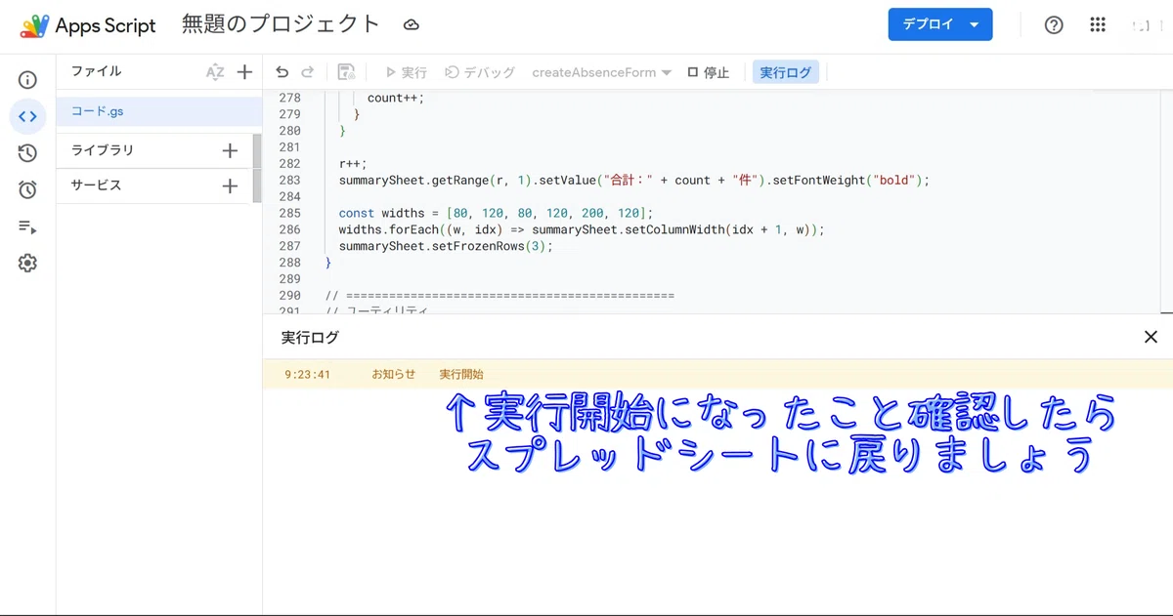1173x616 pixels.
Task: Open the Overview (info) sidebar icon
Action: 27,80
